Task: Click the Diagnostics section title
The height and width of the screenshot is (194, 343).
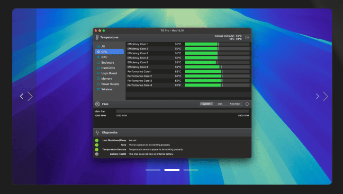Action: click(110, 133)
